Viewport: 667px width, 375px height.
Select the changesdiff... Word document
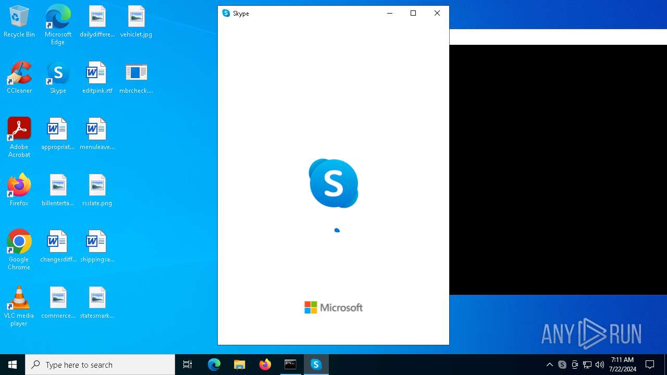point(58,247)
